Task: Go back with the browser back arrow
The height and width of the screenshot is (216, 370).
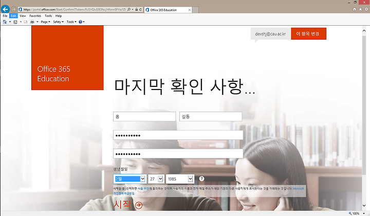Action: click(x=5, y=9)
